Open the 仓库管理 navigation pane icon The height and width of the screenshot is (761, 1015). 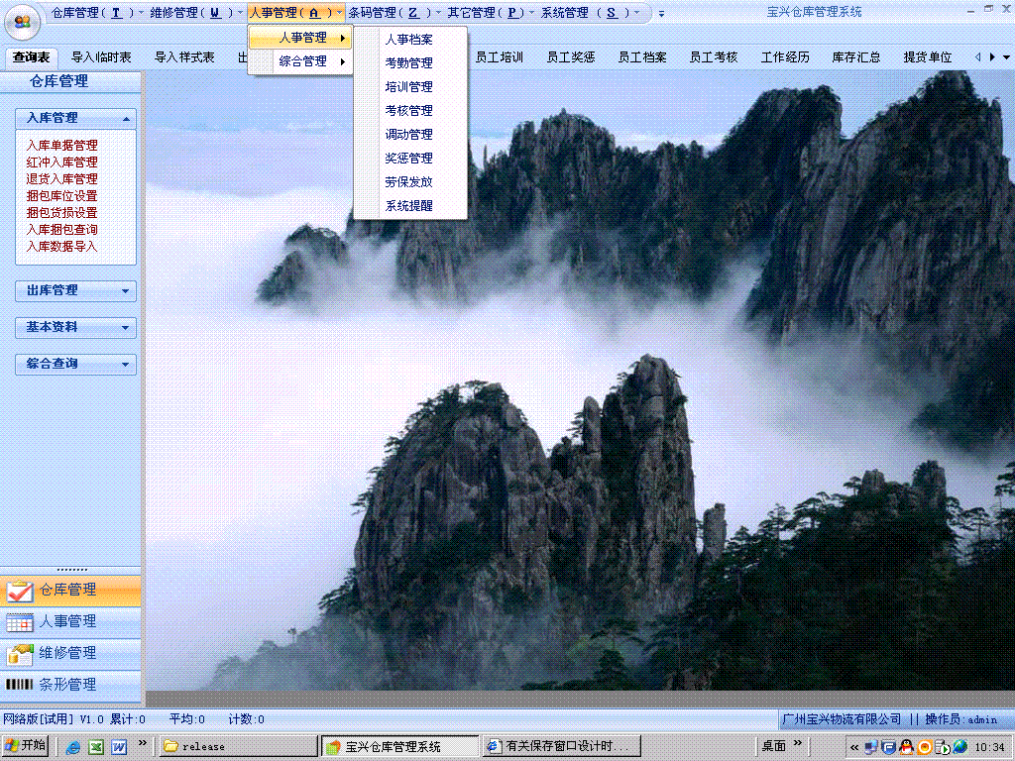point(20,591)
